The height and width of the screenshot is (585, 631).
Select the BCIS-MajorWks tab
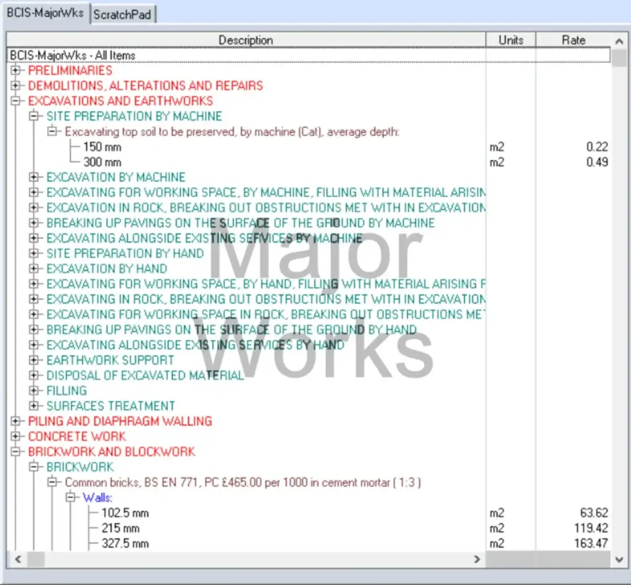45,13
